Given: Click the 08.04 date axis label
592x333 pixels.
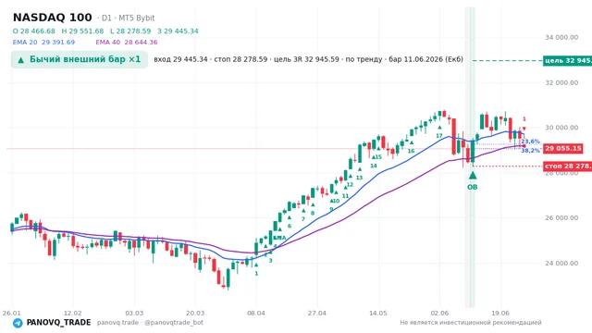Looking at the screenshot, I should click(x=256, y=313).
